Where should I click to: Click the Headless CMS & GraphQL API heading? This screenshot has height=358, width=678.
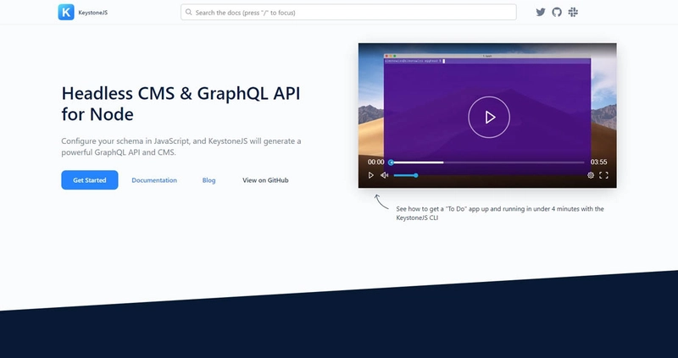point(181,103)
